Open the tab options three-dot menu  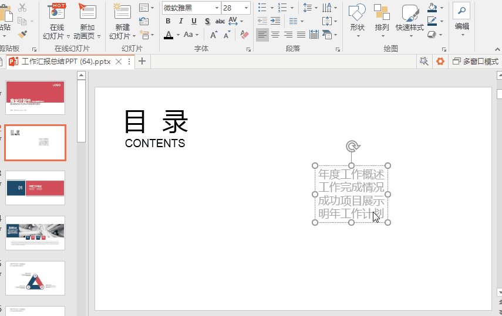[129, 62]
